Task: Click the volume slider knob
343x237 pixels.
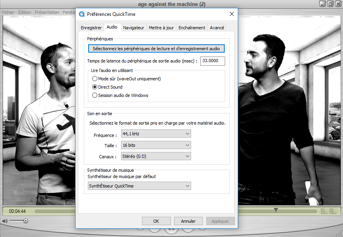Action: (26, 220)
